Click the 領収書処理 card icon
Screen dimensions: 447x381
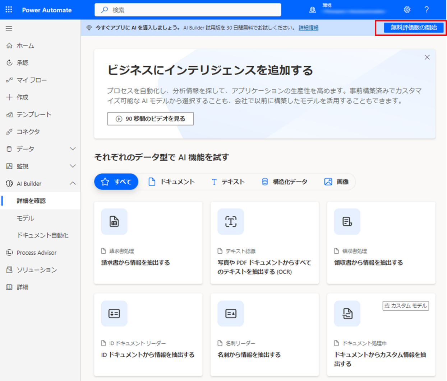[347, 222]
